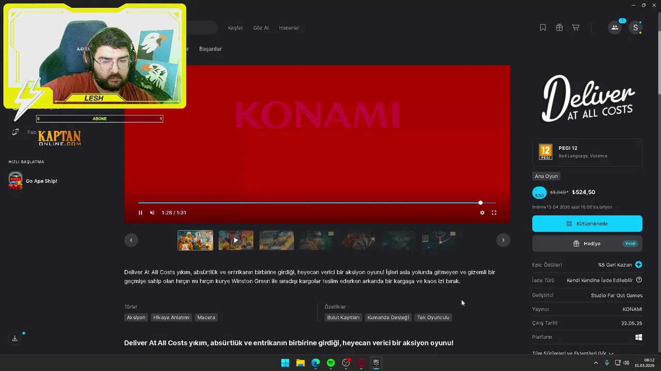Open the gift box icon in header
The width and height of the screenshot is (661, 371).
click(x=559, y=28)
